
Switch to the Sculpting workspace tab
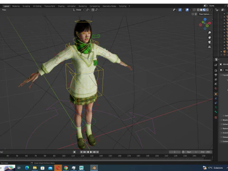[x=26, y=6]
